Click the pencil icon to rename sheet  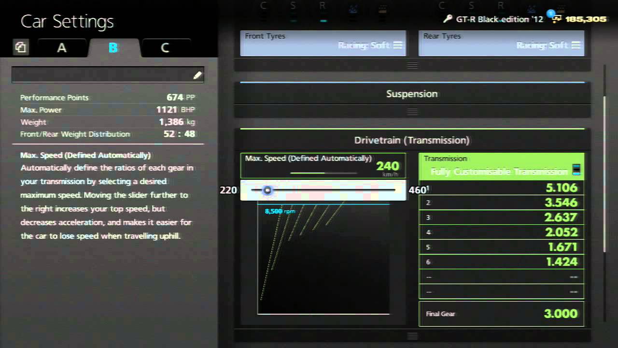(x=197, y=75)
